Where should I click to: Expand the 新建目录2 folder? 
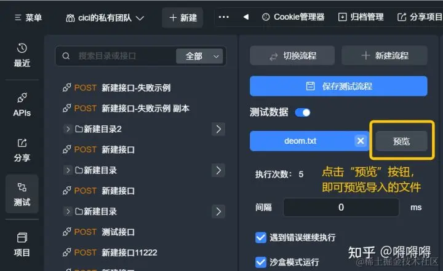68,129
